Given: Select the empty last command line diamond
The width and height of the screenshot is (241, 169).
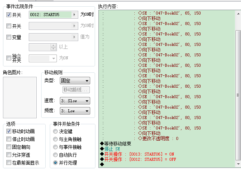Looking at the screenshot, I should (102, 165).
